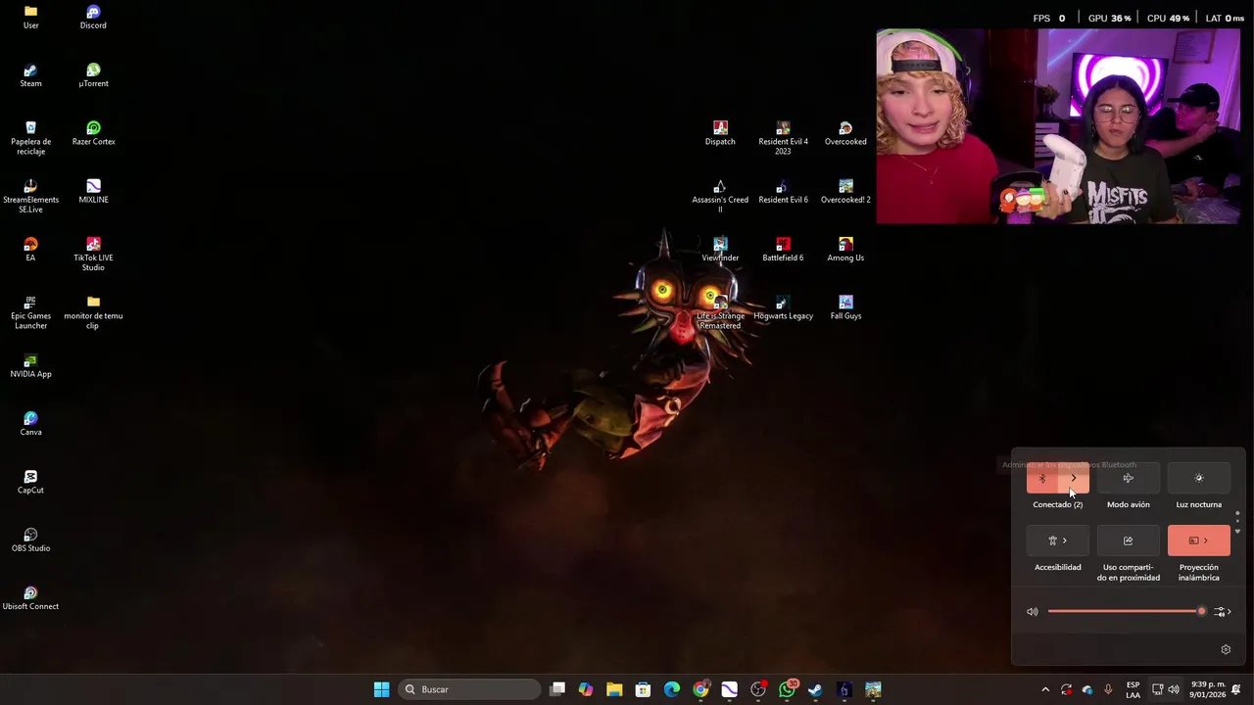Image resolution: width=1254 pixels, height=705 pixels.
Task: Click the Buscar taskbar search box
Action: tap(470, 689)
